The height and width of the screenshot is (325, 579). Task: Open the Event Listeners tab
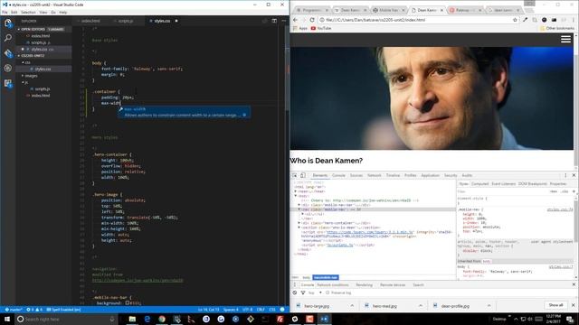pyautogui.click(x=503, y=184)
